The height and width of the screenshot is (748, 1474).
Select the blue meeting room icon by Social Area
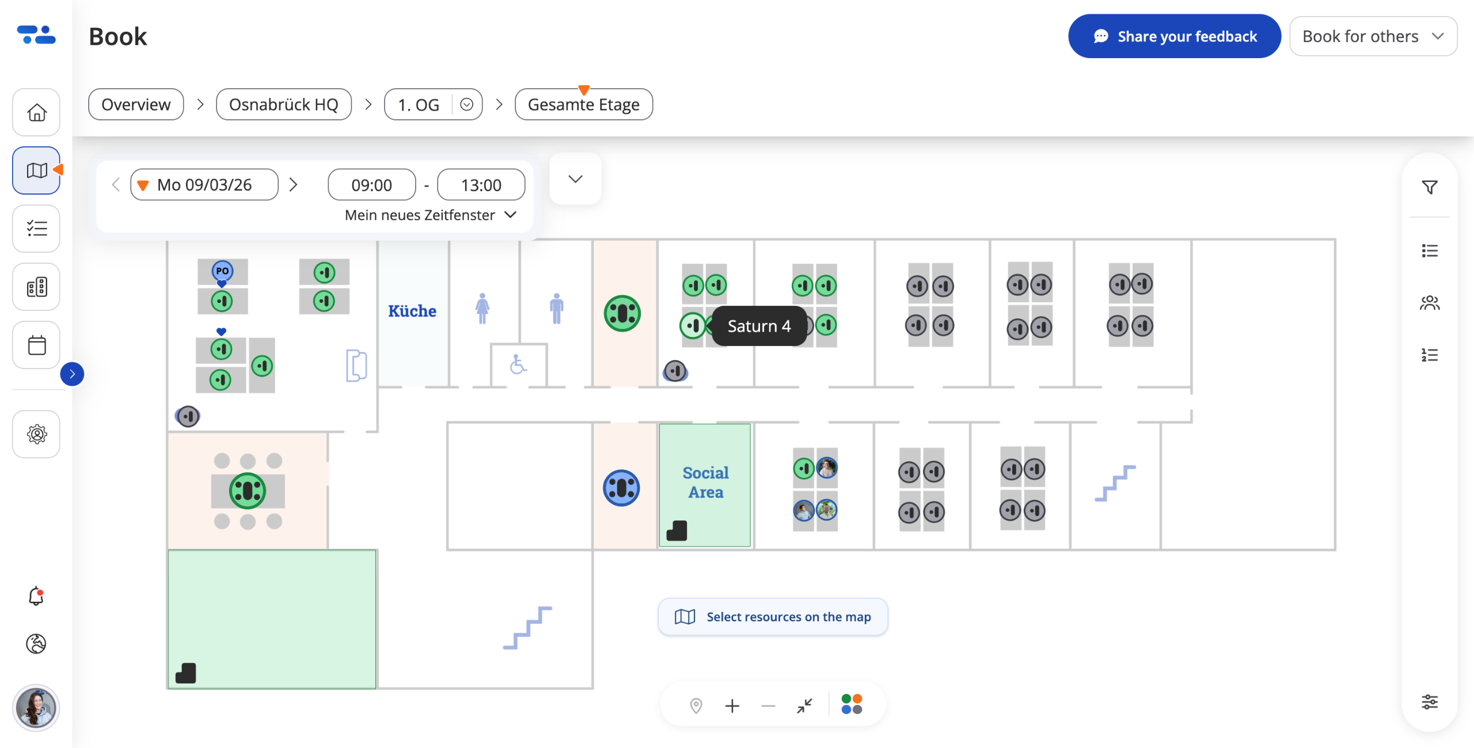(621, 488)
